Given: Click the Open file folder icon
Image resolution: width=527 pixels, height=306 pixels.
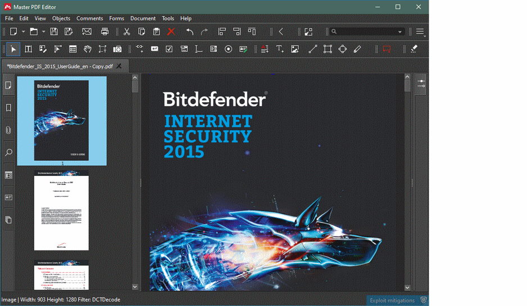Looking at the screenshot, I should click(x=34, y=31).
